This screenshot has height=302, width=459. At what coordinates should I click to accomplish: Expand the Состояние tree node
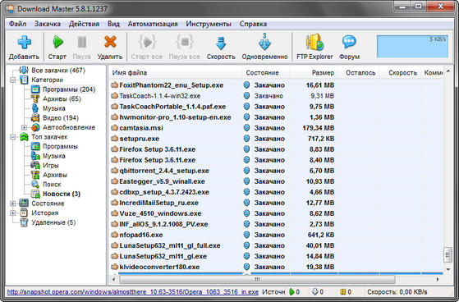coord(13,204)
